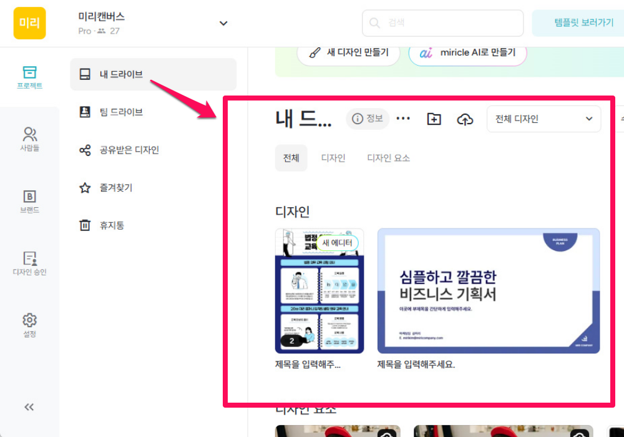Expand the 미리캔버스 workspace dropdown
Image resolution: width=624 pixels, height=437 pixels.
tap(223, 24)
